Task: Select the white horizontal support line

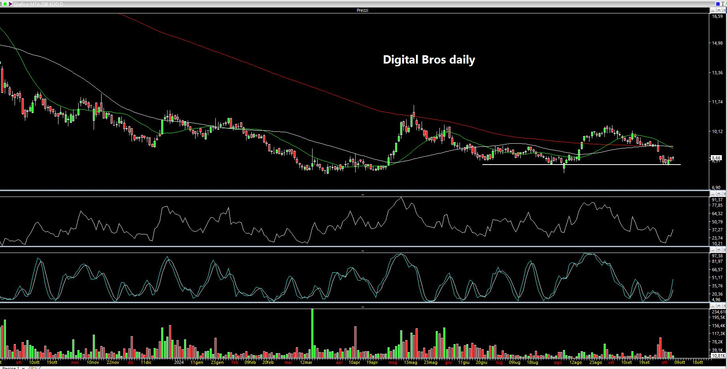Action: 581,165
